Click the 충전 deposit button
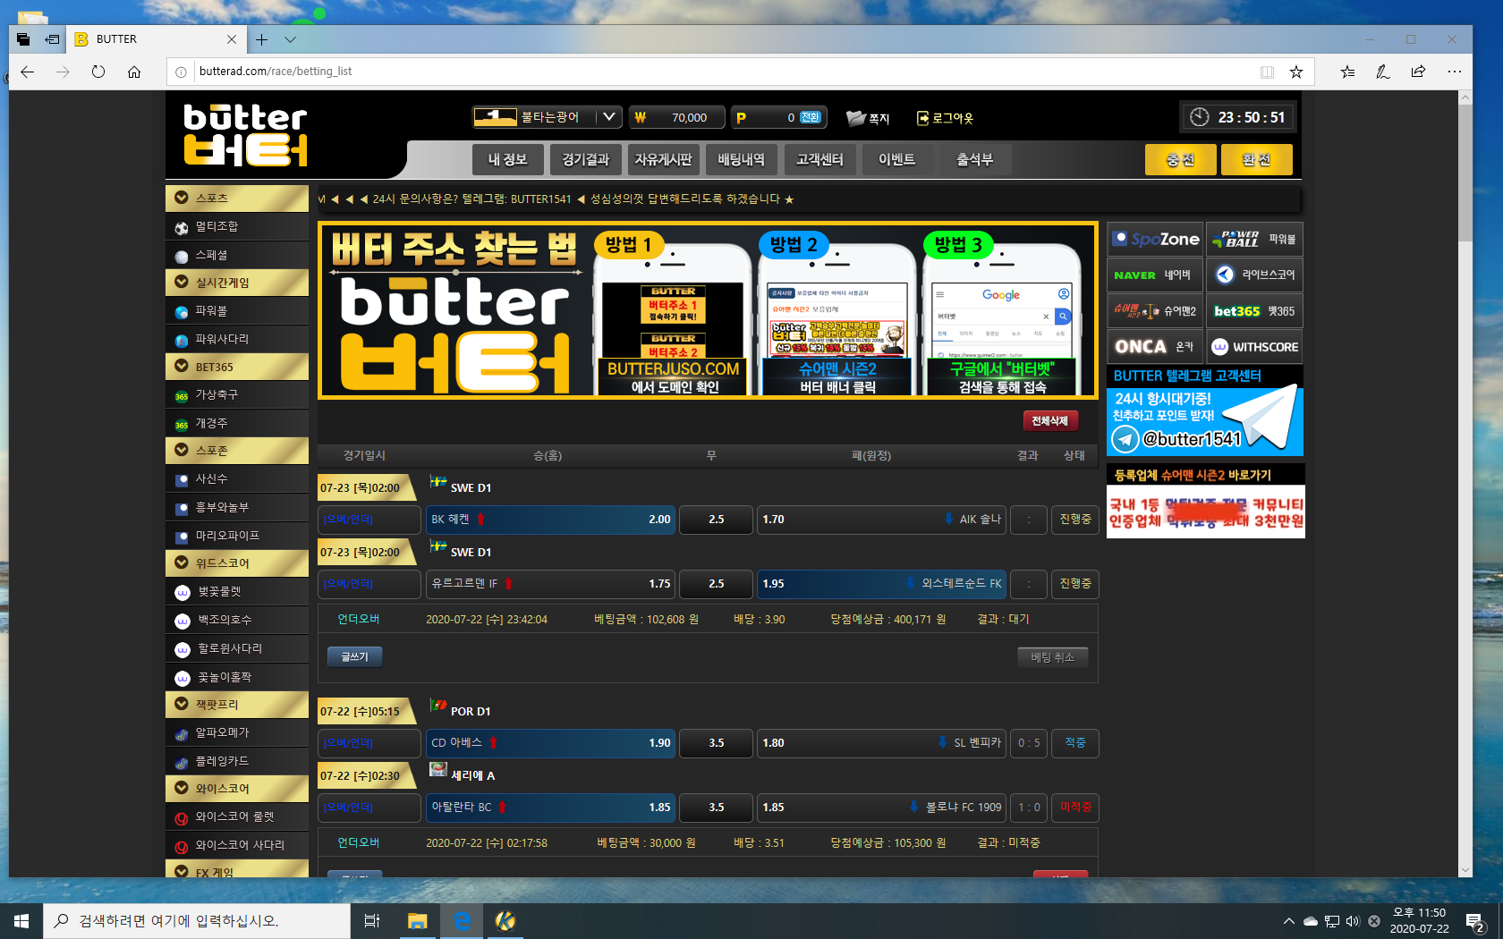The width and height of the screenshot is (1503, 939). coord(1180,160)
